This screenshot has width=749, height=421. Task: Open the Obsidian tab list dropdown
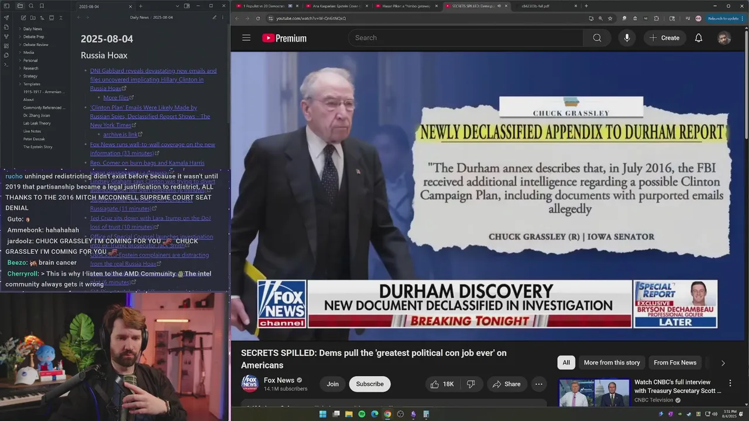(177, 6)
